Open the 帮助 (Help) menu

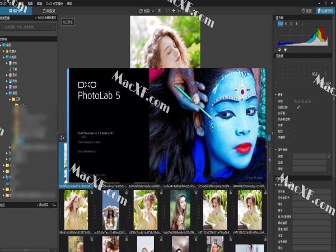[69, 4]
